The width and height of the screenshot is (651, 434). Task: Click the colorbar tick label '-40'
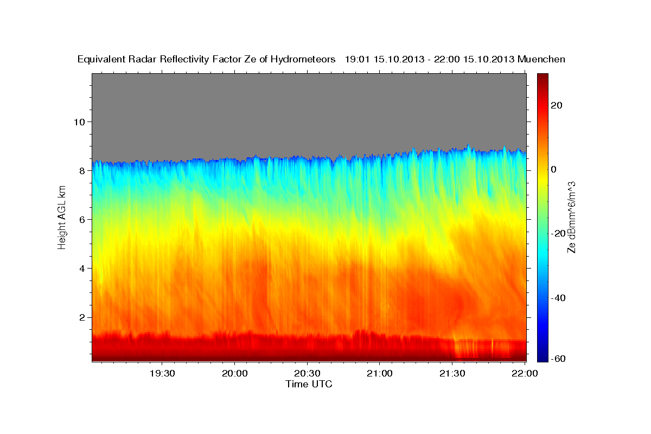click(x=559, y=298)
